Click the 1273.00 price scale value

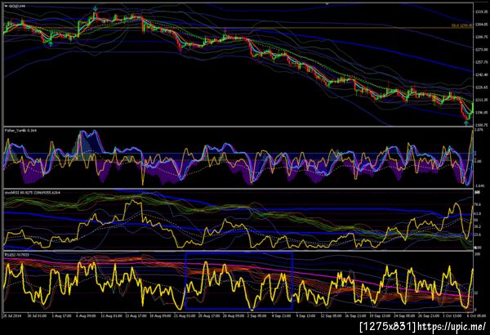point(482,49)
